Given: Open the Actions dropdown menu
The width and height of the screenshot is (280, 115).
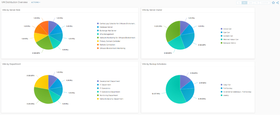Looking at the screenshot, I should pyautogui.click(x=36, y=2).
